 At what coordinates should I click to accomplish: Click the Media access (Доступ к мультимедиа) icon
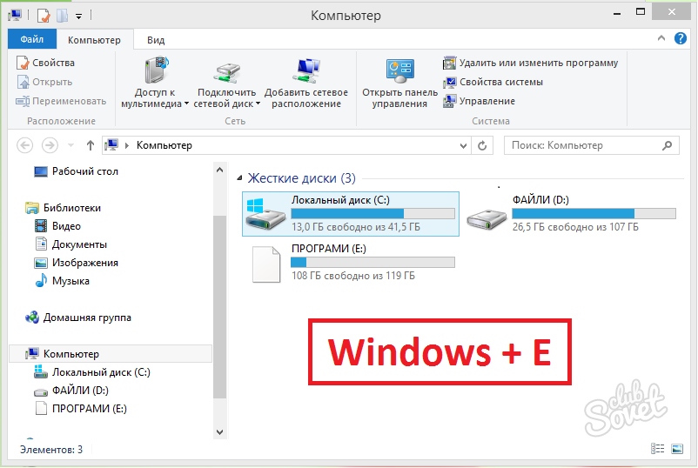[157, 73]
